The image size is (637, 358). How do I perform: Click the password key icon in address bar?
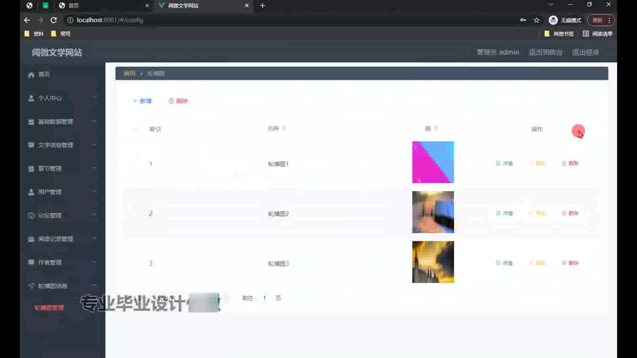point(523,20)
